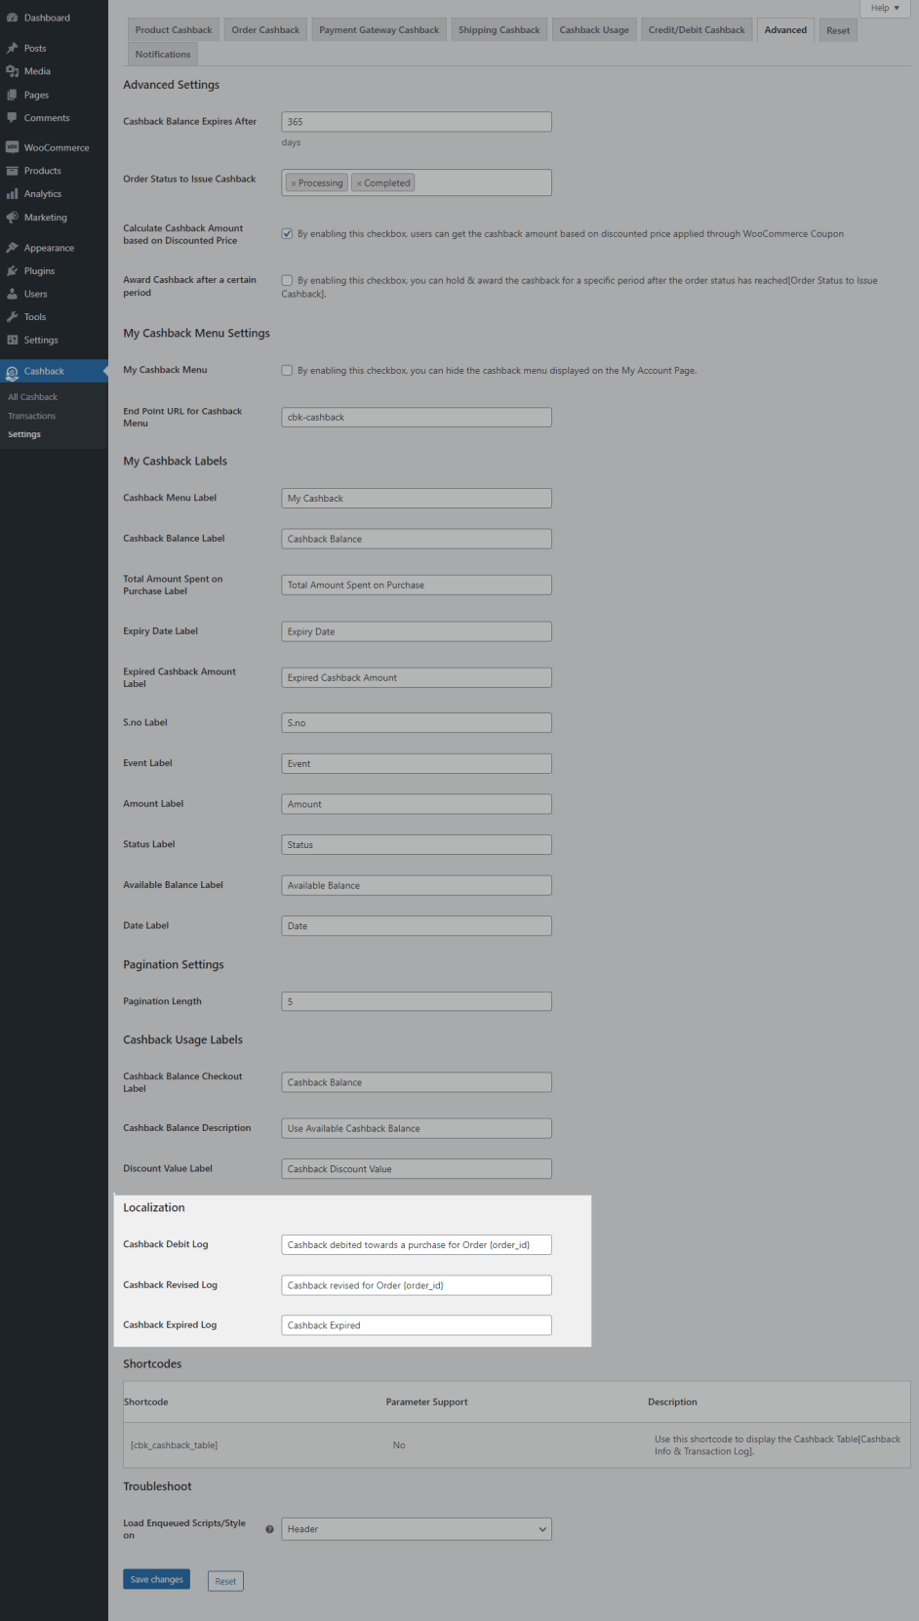Open the Help dropdown at top
Viewport: 919px width, 1621px height.
point(886,8)
